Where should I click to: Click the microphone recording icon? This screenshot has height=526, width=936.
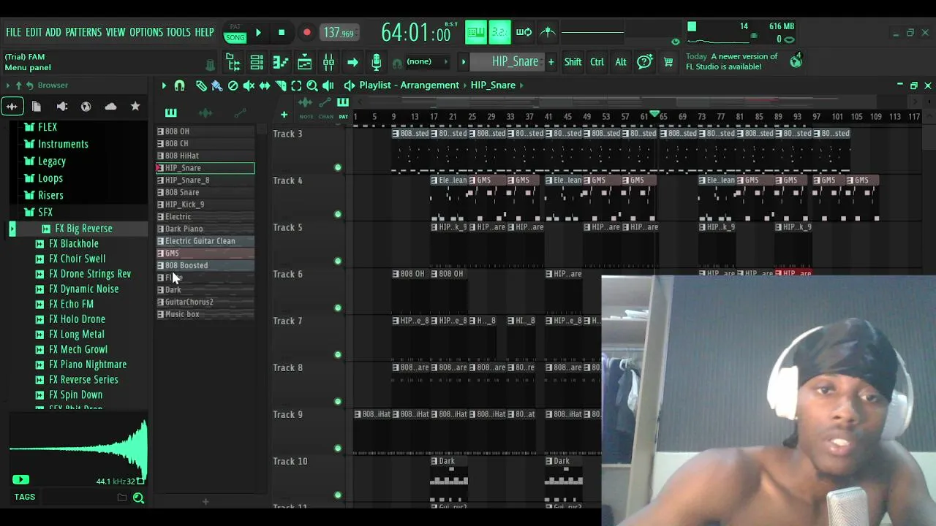pyautogui.click(x=377, y=62)
